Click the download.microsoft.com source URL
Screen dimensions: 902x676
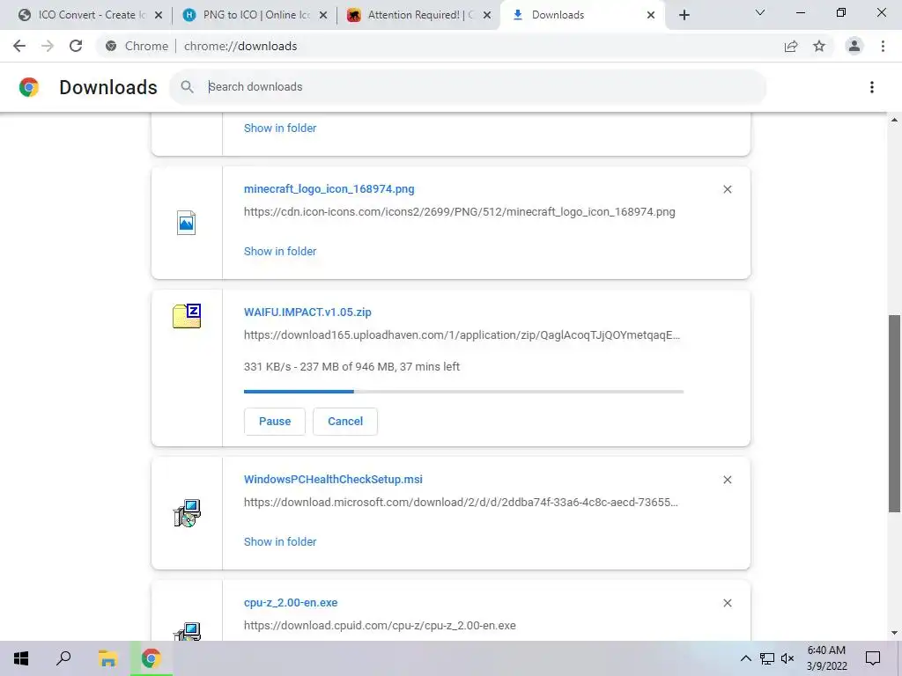coord(461,502)
